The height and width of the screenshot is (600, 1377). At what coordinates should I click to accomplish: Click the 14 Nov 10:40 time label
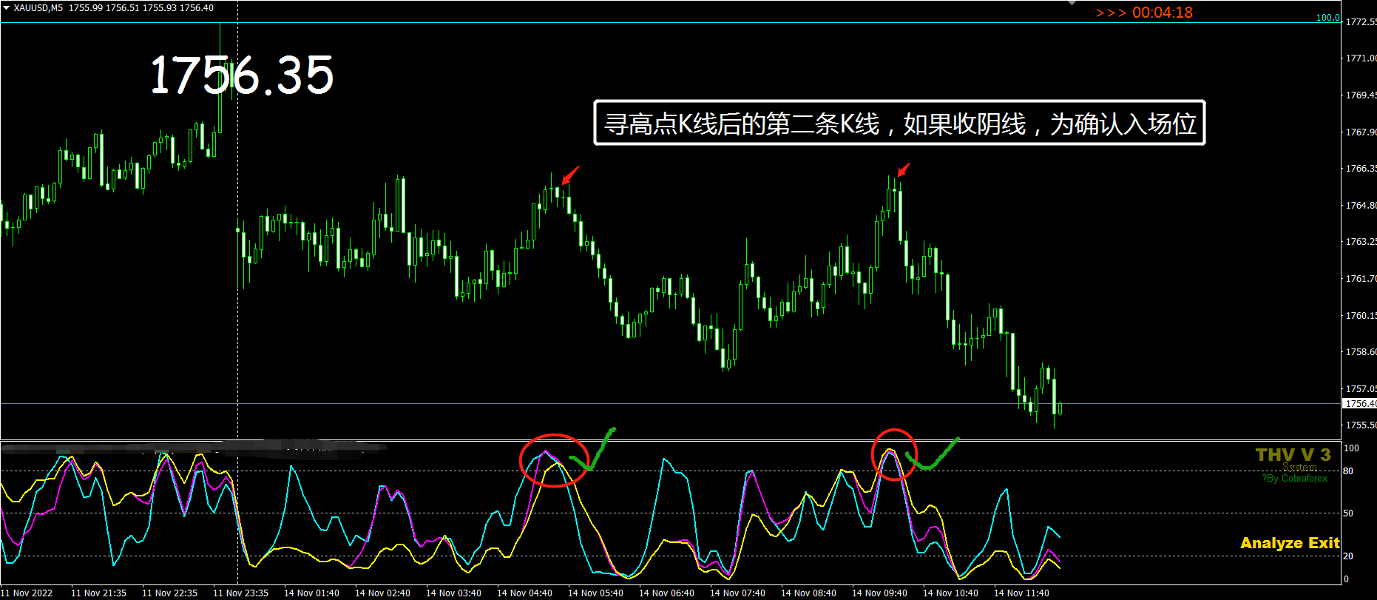[x=950, y=593]
